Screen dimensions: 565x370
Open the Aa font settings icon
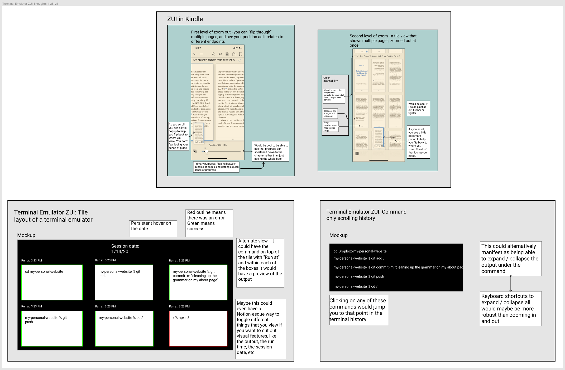220,54
